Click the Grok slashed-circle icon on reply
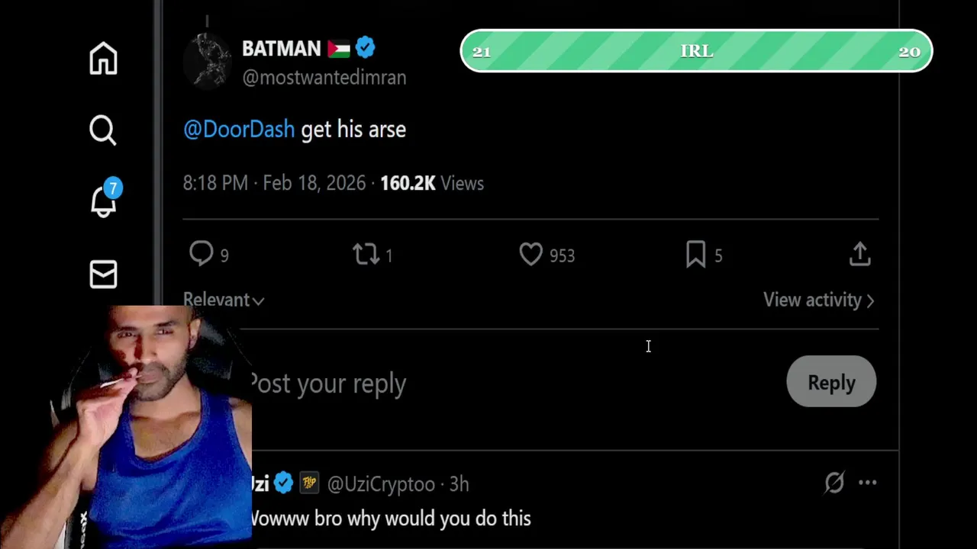Screen dimensions: 977x549 (834, 483)
